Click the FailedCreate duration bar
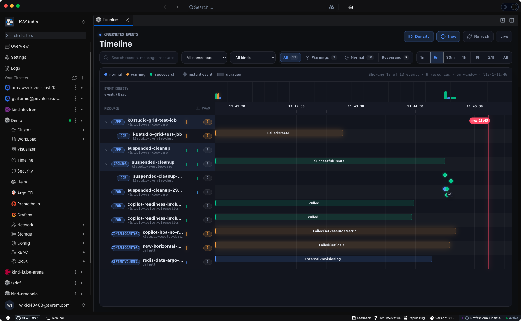This screenshot has width=521, height=321. 279,133
